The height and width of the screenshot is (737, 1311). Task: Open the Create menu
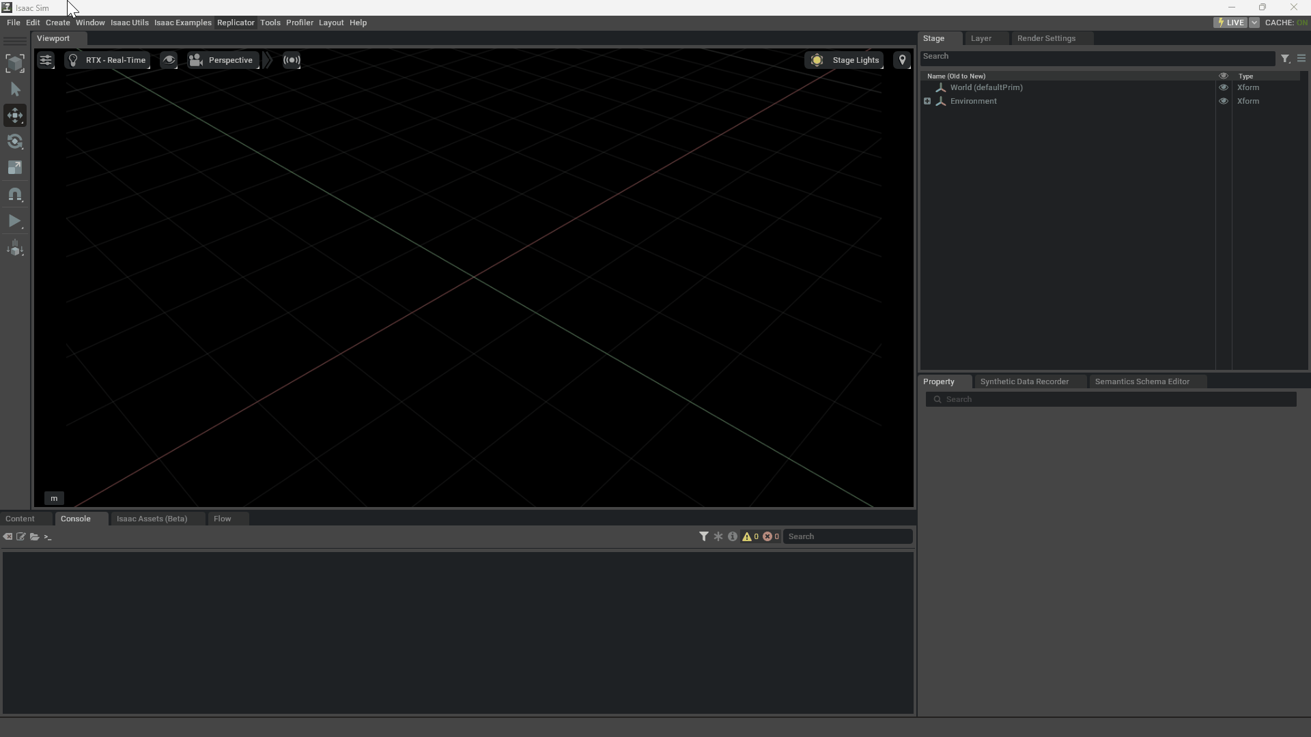(x=58, y=23)
